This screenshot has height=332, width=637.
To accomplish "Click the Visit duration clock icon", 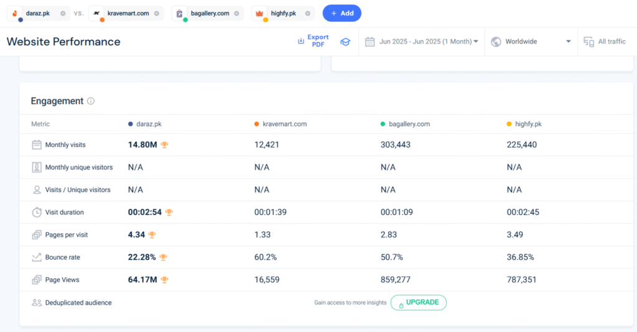I will pyautogui.click(x=37, y=212).
